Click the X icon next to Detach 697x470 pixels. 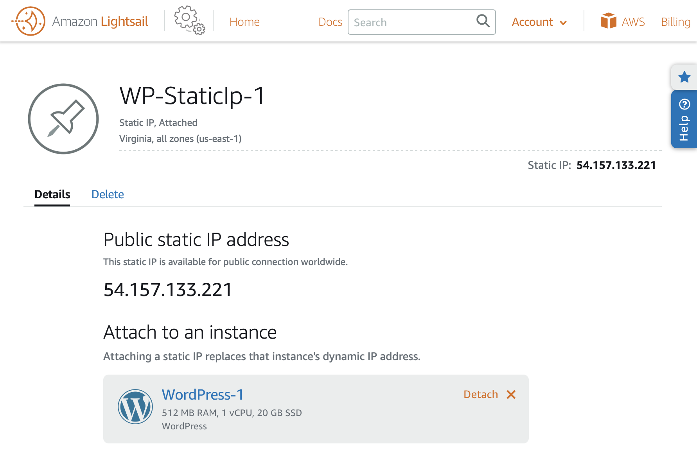point(511,395)
